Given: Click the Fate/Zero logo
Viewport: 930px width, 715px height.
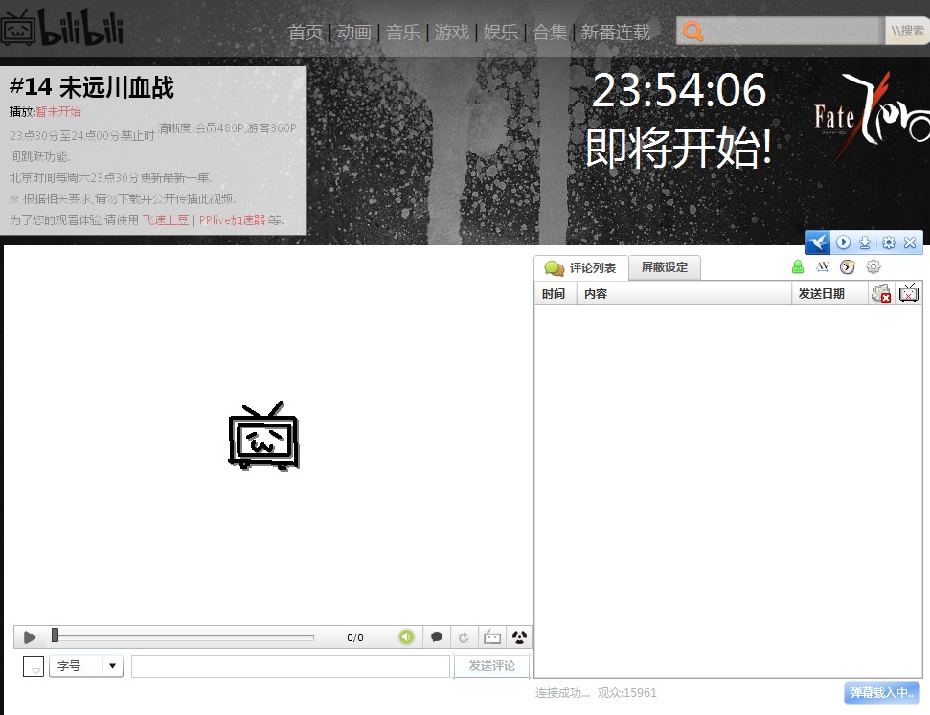Looking at the screenshot, I should 872,116.
